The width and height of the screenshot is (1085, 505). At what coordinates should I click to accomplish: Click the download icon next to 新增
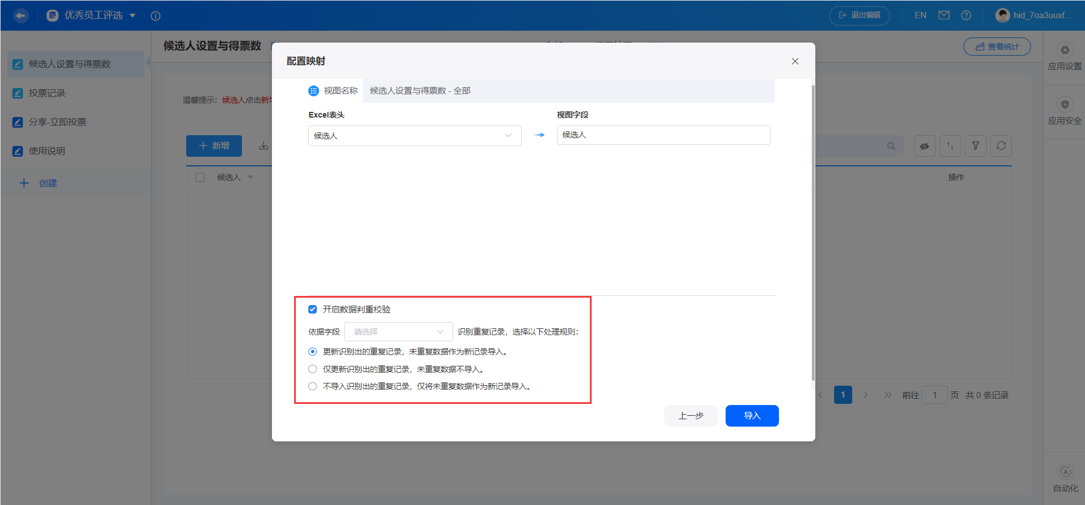263,146
